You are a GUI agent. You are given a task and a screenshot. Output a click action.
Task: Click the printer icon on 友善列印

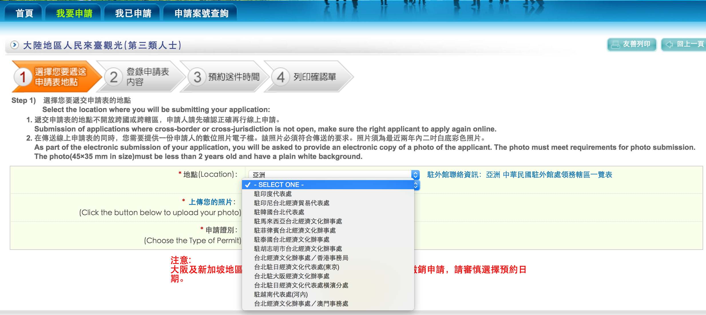pos(615,45)
